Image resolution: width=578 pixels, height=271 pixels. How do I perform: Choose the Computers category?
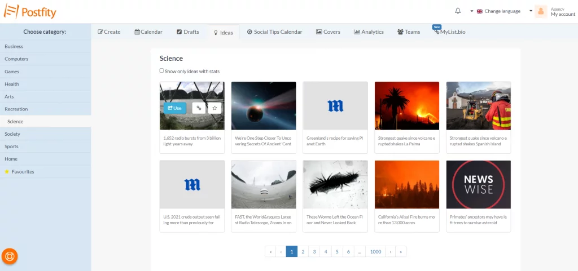tap(45, 59)
